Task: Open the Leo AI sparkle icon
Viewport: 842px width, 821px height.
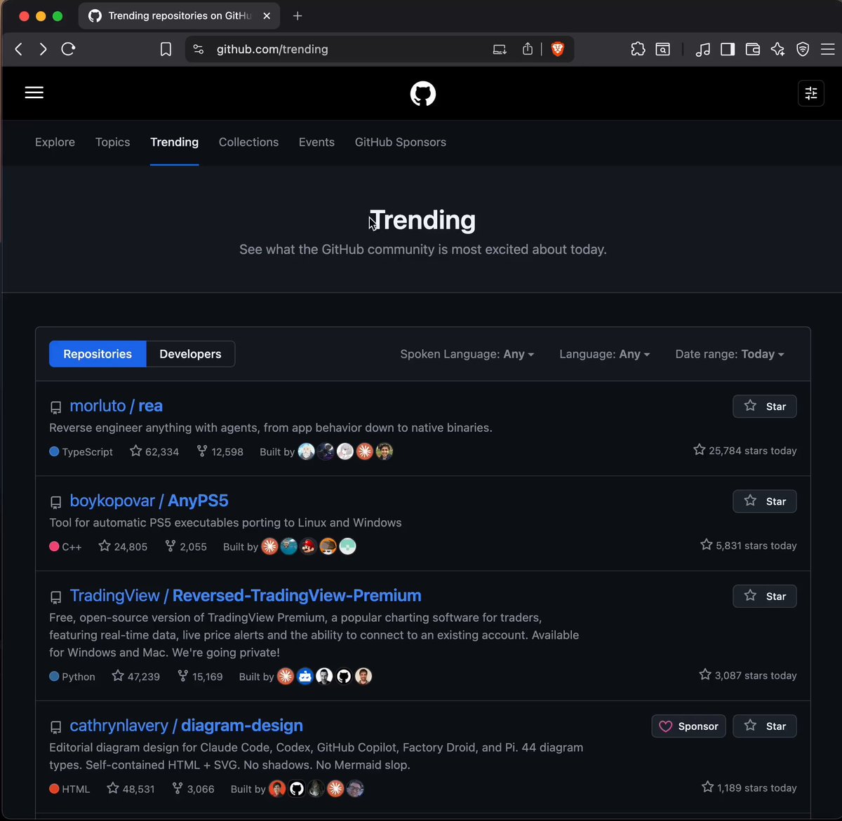Action: click(777, 49)
